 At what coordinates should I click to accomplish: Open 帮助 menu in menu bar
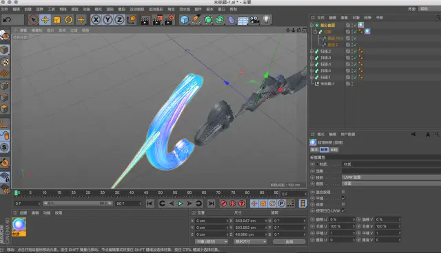coord(234,9)
